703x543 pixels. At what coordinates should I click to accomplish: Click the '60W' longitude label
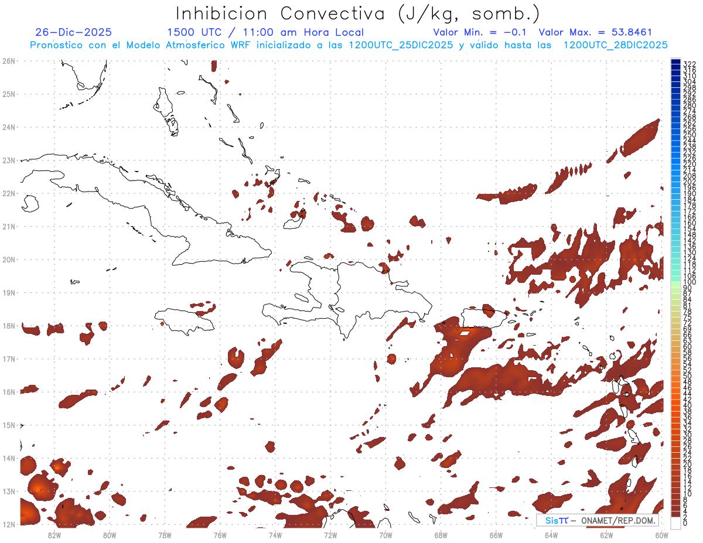click(661, 535)
